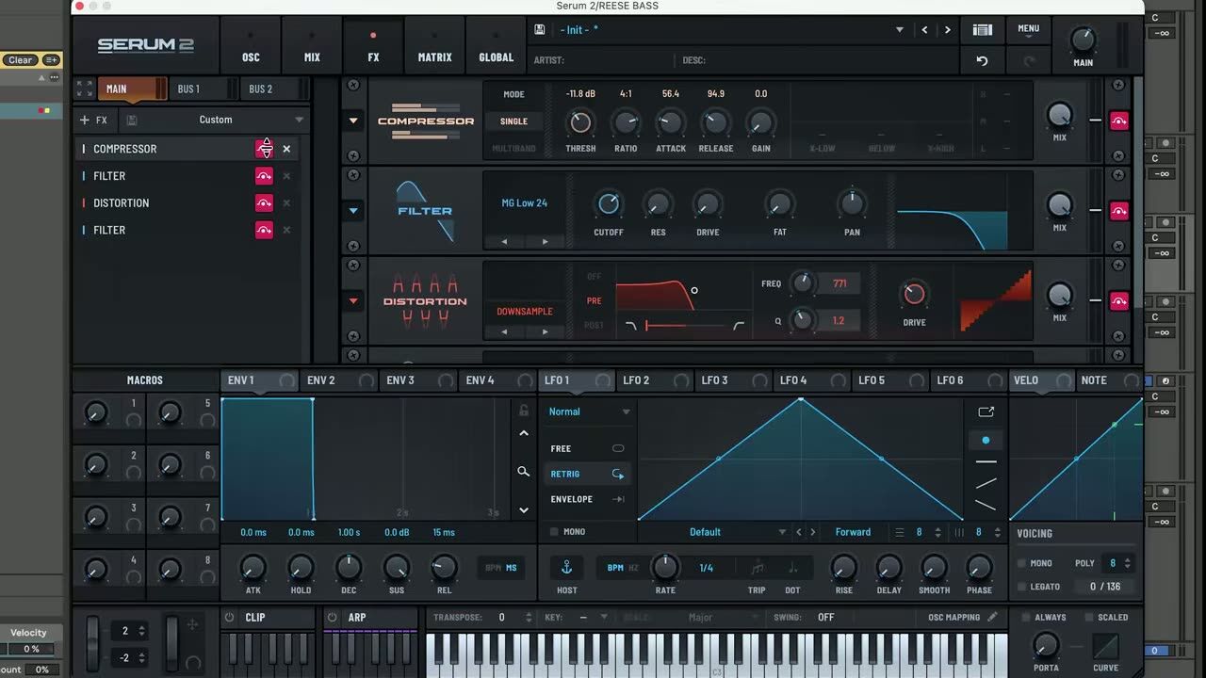Click the fullscreen expand icon beside MAIN tab
Screen dimensions: 1206x678
[85, 89]
